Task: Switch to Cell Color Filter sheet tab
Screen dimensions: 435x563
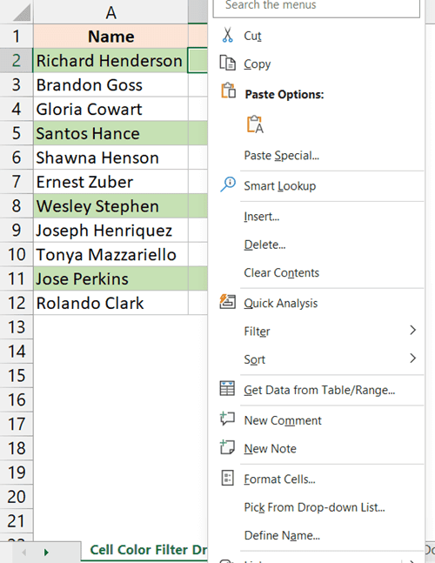Action: tap(148, 550)
